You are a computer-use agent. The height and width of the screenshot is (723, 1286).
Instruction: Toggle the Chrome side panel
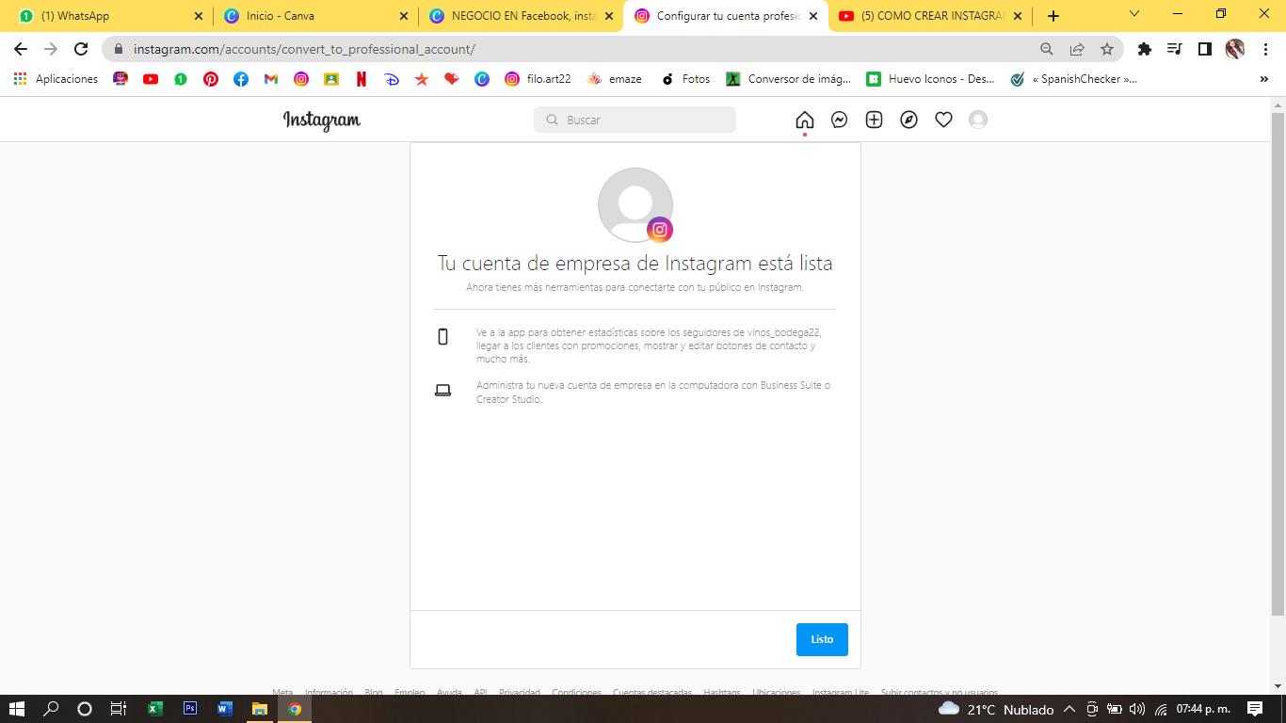point(1205,49)
